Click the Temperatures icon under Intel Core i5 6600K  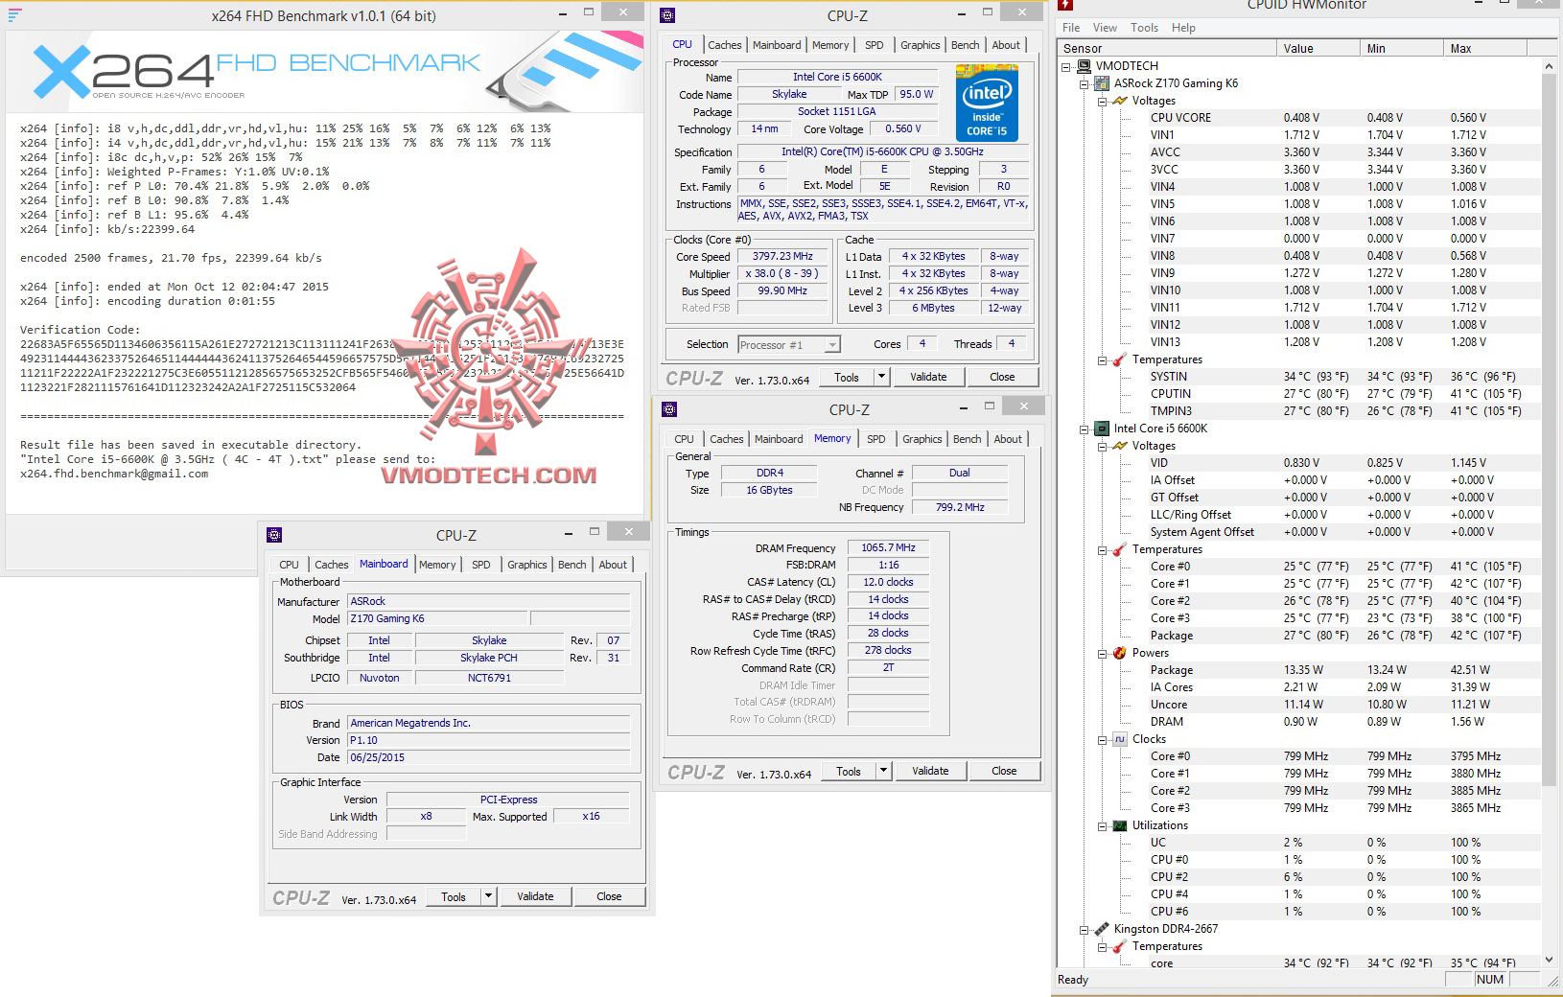pyautogui.click(x=1119, y=549)
